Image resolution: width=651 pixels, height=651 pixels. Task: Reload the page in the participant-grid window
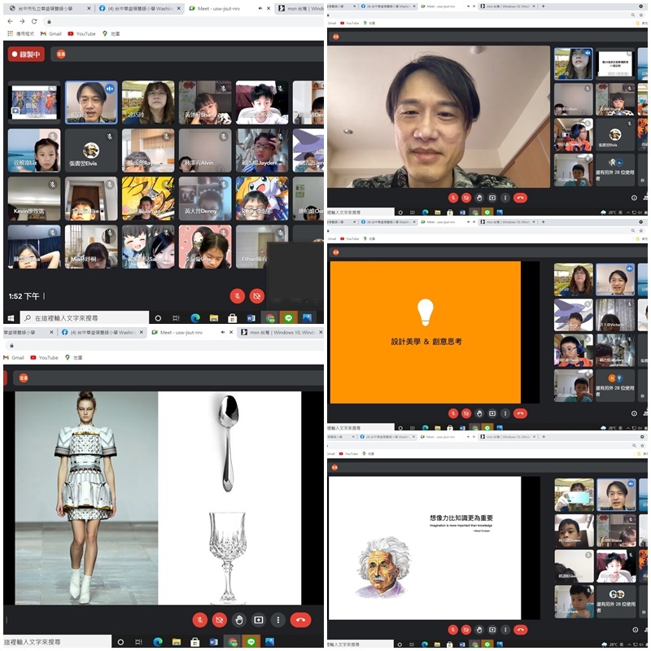[x=34, y=21]
